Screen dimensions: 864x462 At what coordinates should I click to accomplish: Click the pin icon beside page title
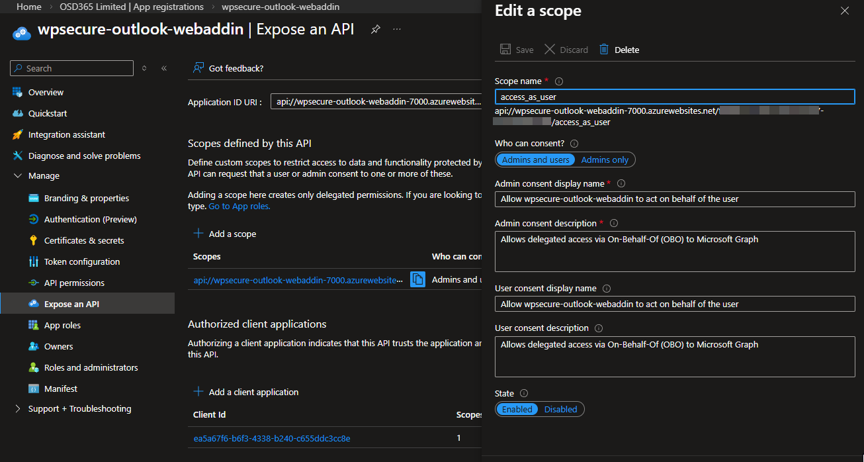click(x=375, y=30)
